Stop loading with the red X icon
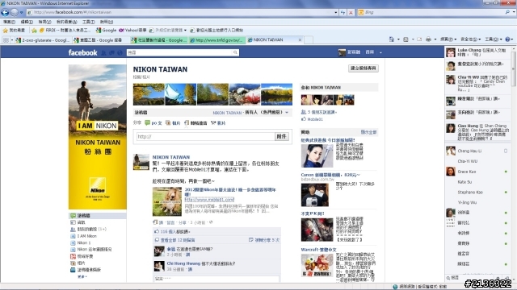517x290 pixels. click(351, 13)
